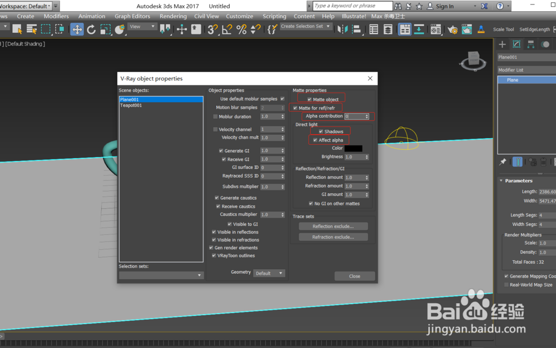The image size is (556, 348).
Task: Click the ViewCube in viewport
Action: click(473, 60)
